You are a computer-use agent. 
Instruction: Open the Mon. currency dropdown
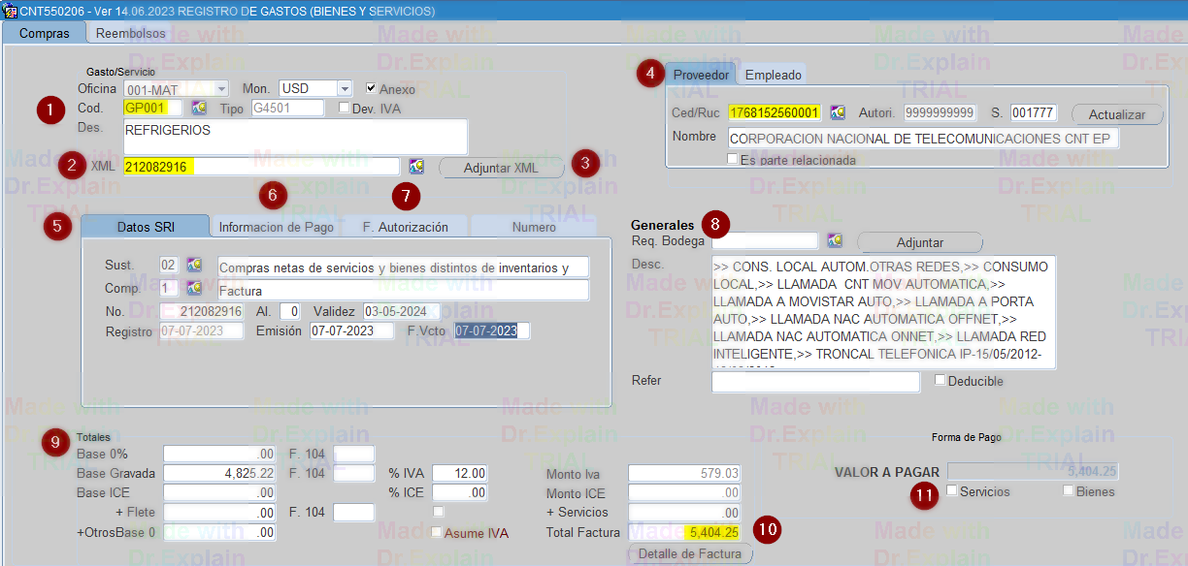click(x=345, y=88)
